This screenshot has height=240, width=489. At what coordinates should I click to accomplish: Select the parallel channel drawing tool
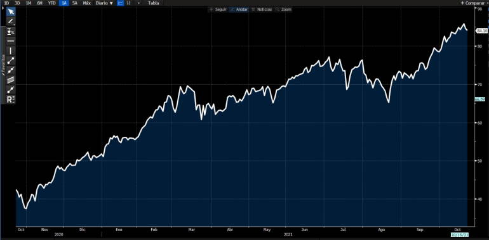11,80
